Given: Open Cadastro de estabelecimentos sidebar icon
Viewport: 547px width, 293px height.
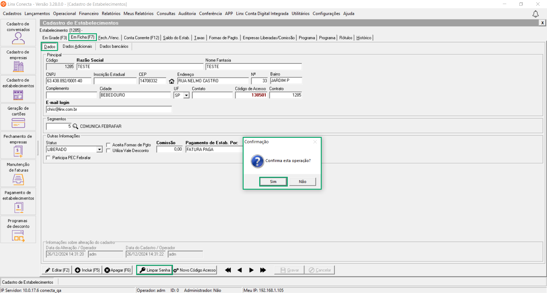Looking at the screenshot, I should tap(18, 89).
